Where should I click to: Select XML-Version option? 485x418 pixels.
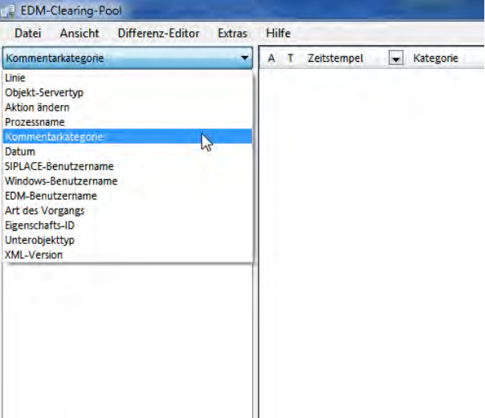point(128,255)
